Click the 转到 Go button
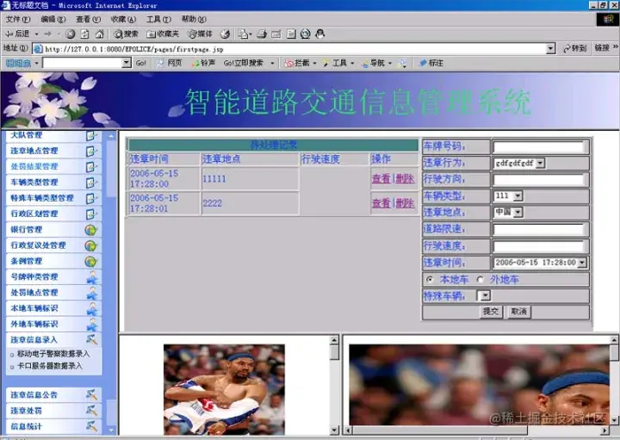 (x=574, y=48)
